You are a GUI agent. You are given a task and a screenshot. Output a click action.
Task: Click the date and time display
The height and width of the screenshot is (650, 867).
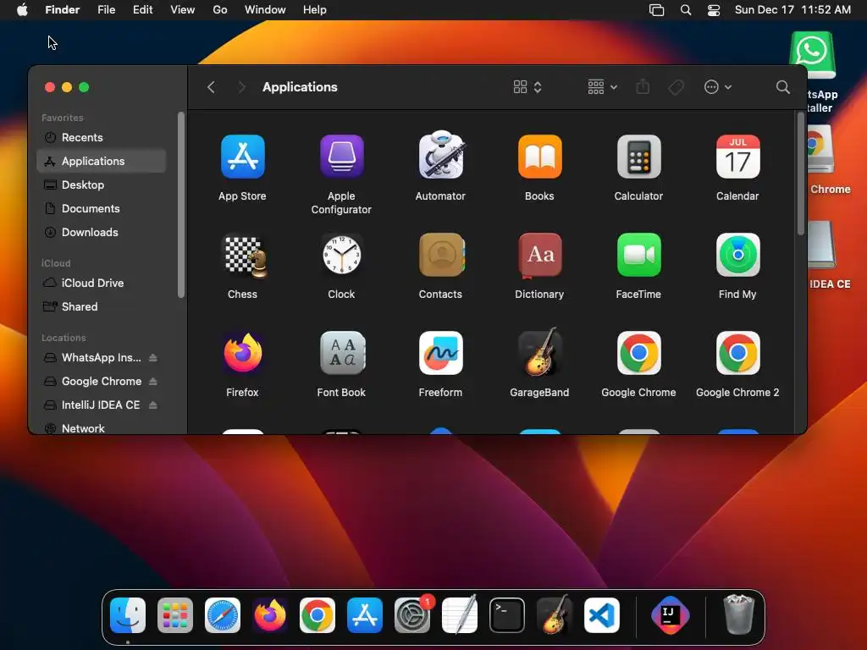(x=792, y=10)
